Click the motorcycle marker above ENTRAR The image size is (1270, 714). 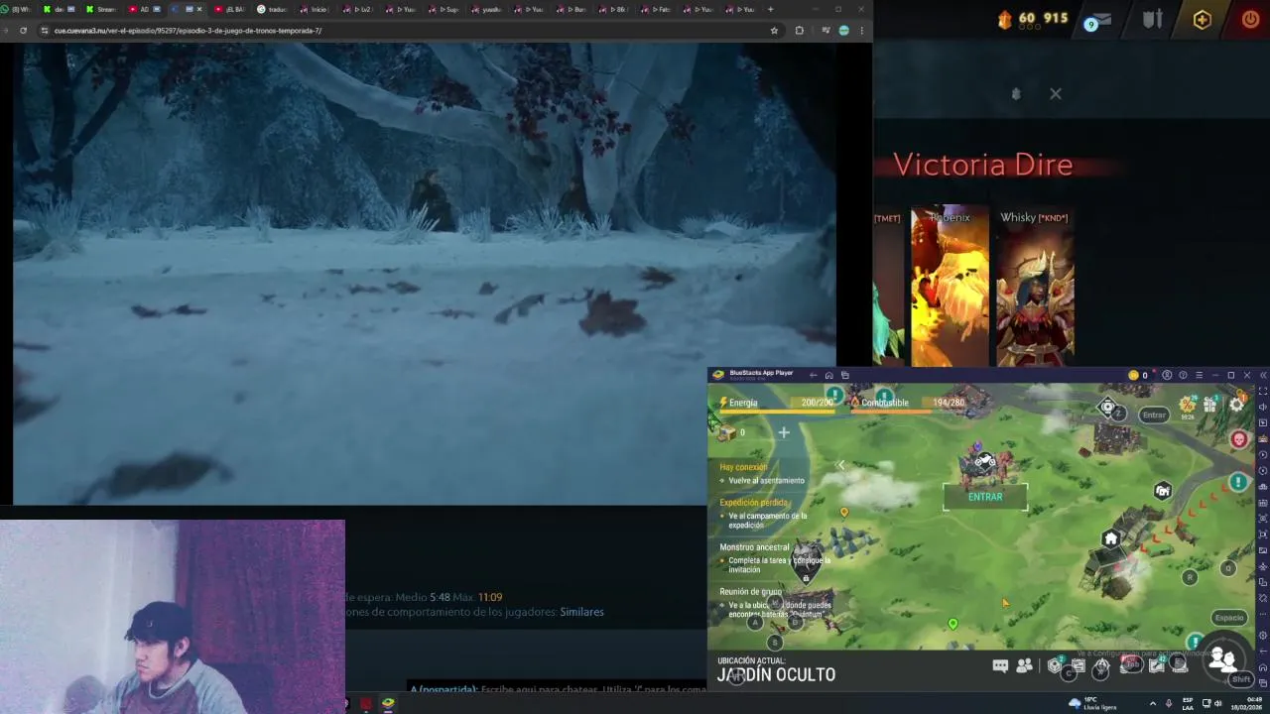984,460
